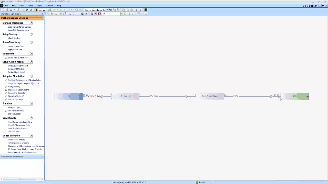
Task: Click Load/Edit Capacitor Library link
Action: 19,30
